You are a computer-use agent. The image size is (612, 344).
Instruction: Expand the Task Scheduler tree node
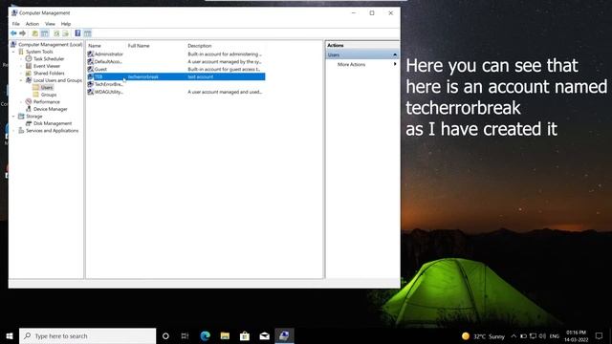(x=21, y=59)
